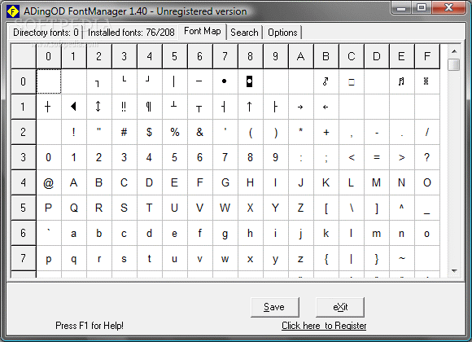Click the scrollbar up arrow
Viewport: 472px width, 342px height.
pos(454,51)
